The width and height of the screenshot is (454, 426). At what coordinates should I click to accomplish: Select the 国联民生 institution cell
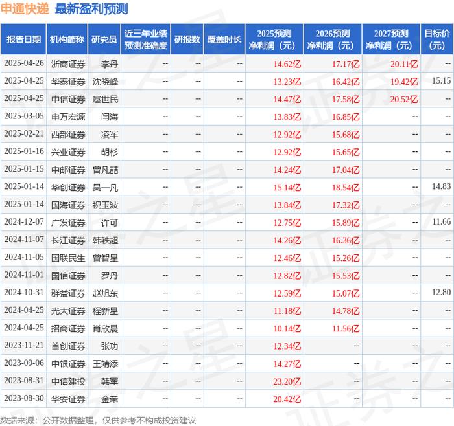pyautogui.click(x=68, y=258)
